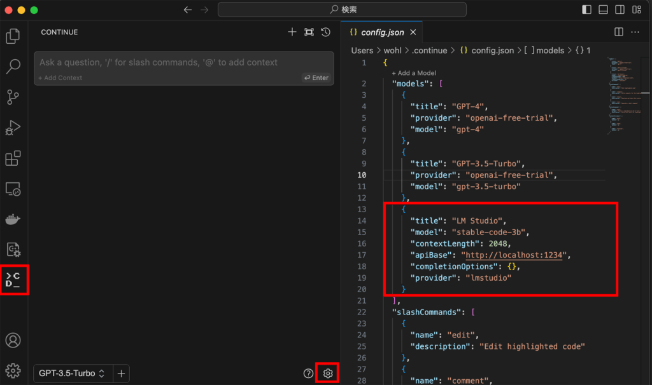
Task: Open the Continue extension sidebar icon
Action: 13,280
